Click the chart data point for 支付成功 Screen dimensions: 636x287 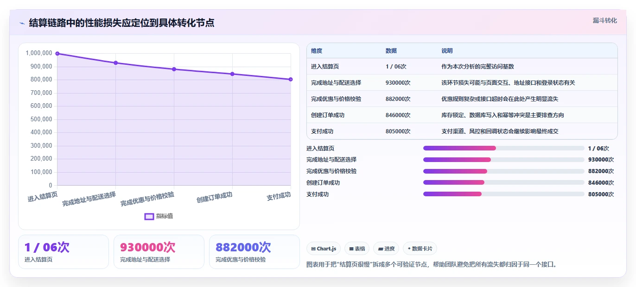pos(291,79)
